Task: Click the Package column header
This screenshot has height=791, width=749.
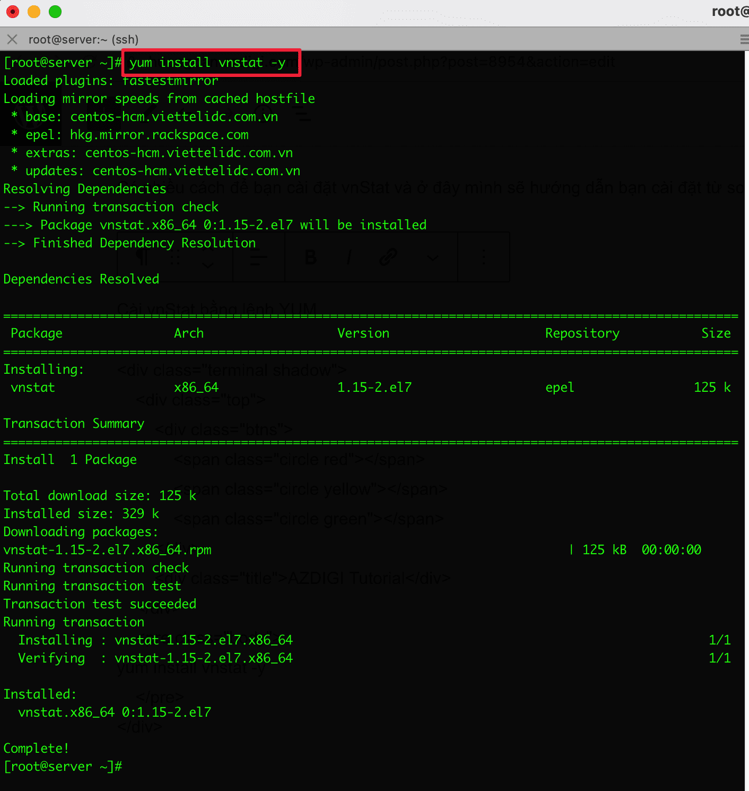Action: (37, 333)
